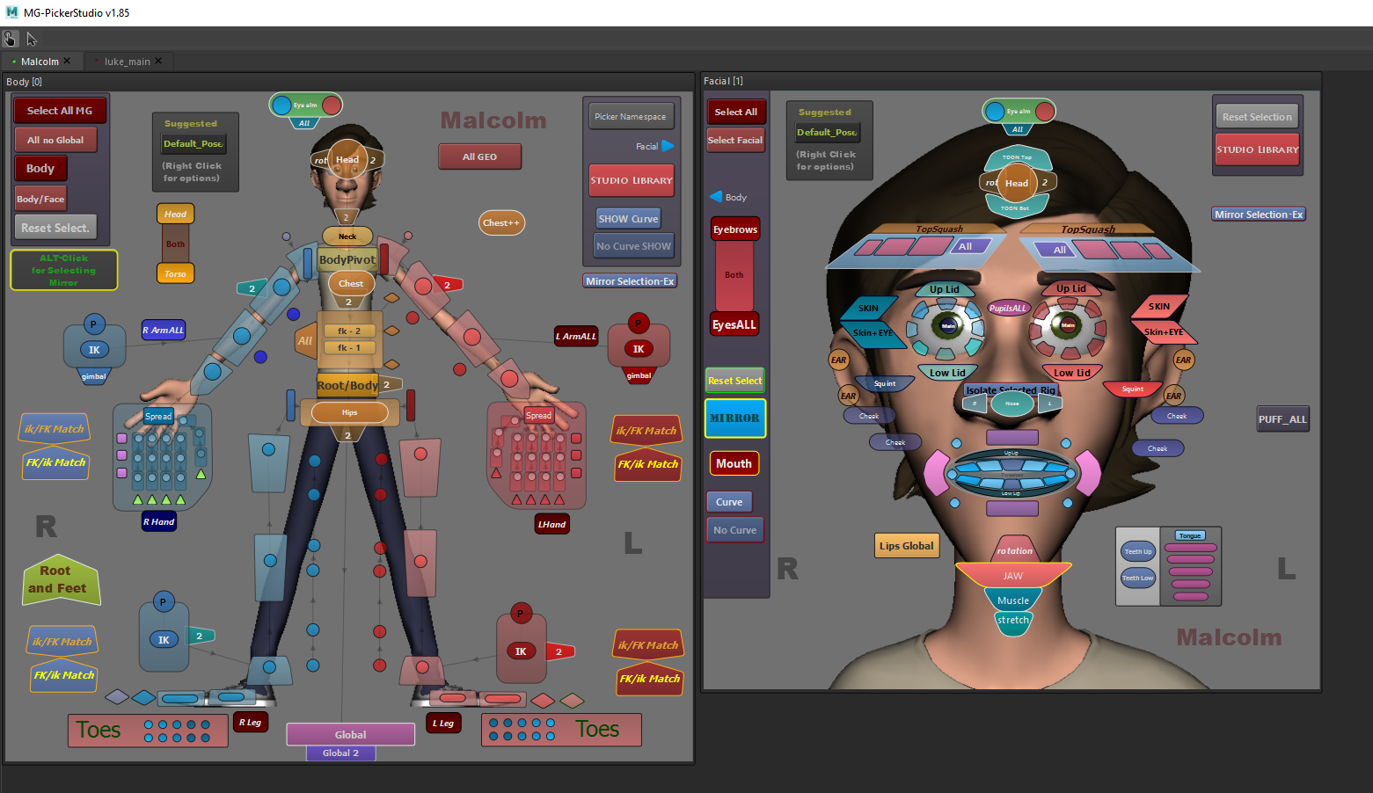Select the fk - 2 spine control
Screen dimensions: 1373x793
[x=349, y=331]
